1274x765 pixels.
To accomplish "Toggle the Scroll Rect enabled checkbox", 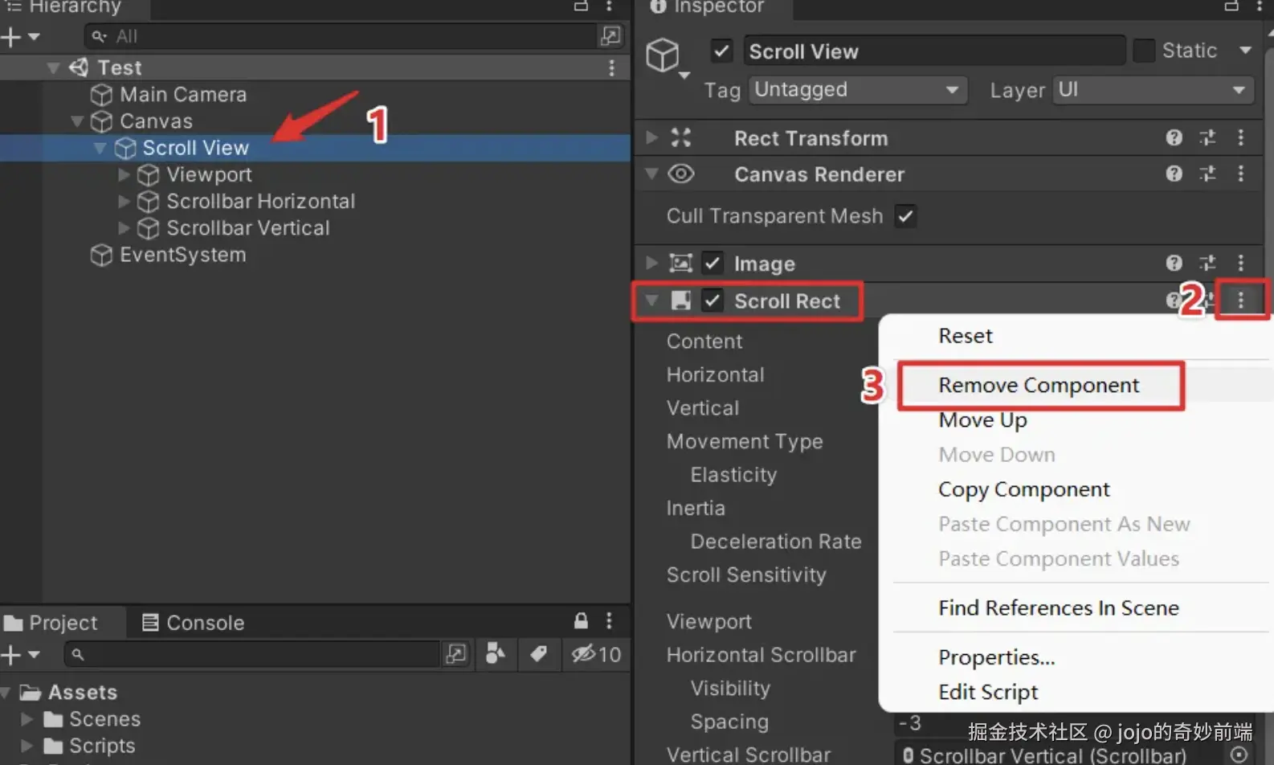I will (x=713, y=301).
